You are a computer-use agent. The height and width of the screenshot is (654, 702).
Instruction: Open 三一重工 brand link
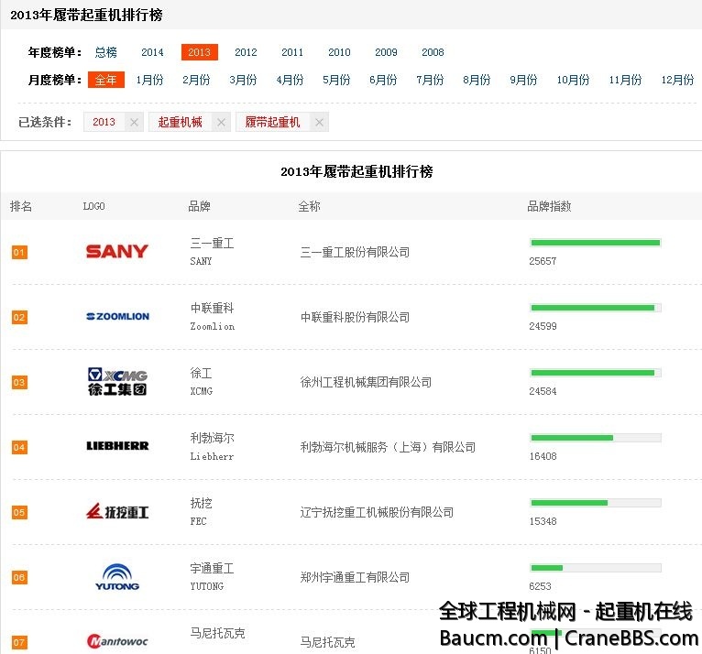[212, 243]
